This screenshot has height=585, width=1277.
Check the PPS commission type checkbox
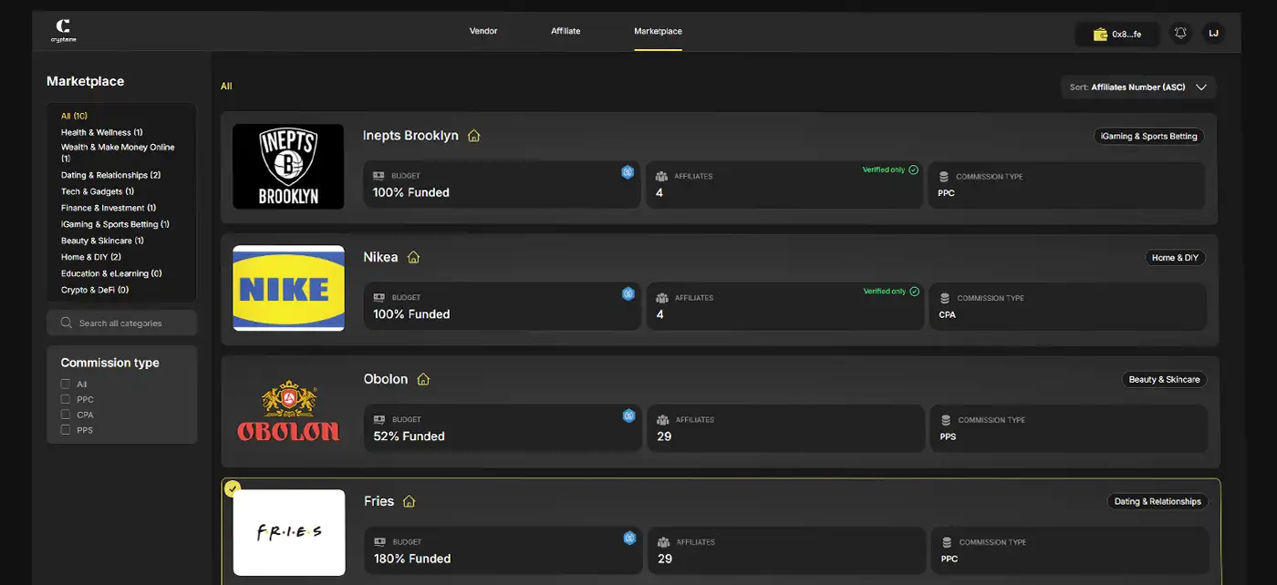pos(66,430)
